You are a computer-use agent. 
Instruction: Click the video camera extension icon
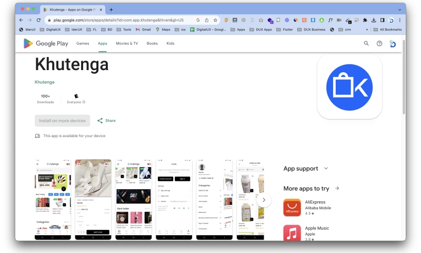pyautogui.click(x=339, y=20)
